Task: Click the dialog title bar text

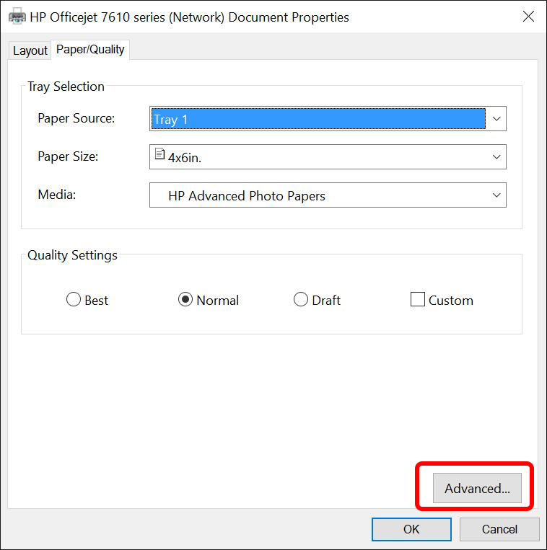Action: pyautogui.click(x=189, y=17)
